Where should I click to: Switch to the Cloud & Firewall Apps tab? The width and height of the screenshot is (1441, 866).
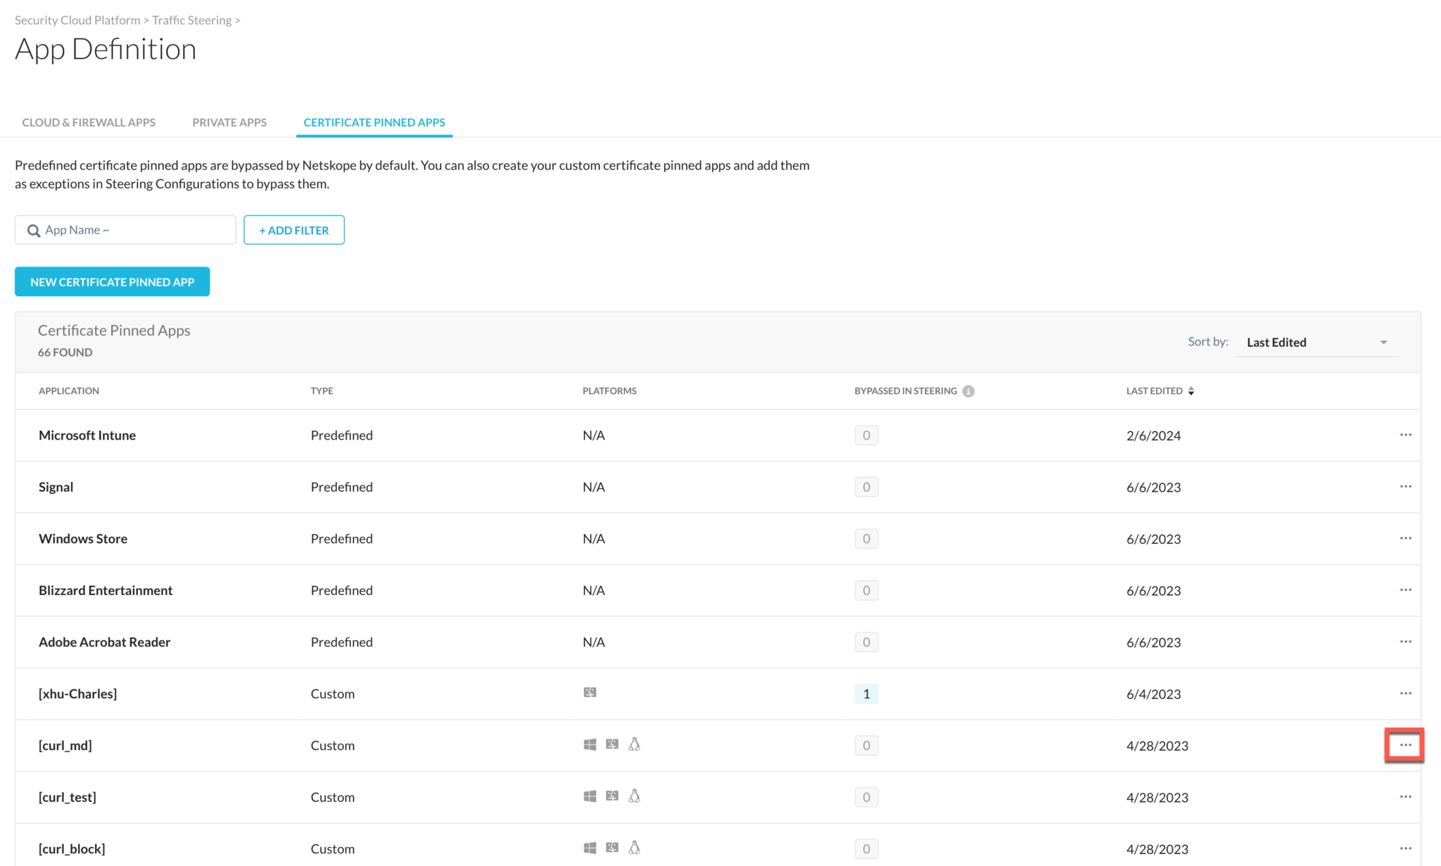[89, 122]
